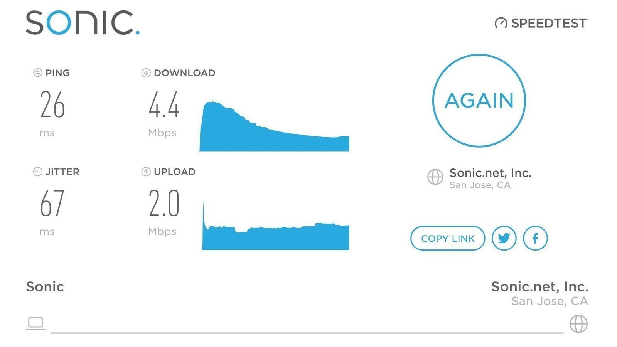Click the JITTER wave icon
The height and width of the screenshot is (347, 617).
pyautogui.click(x=37, y=172)
